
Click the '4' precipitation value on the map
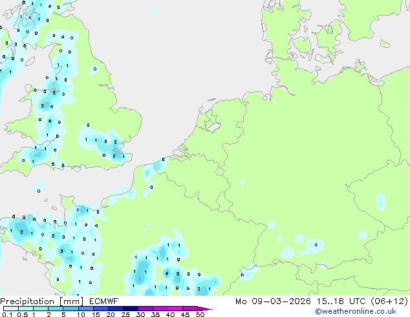point(167,274)
